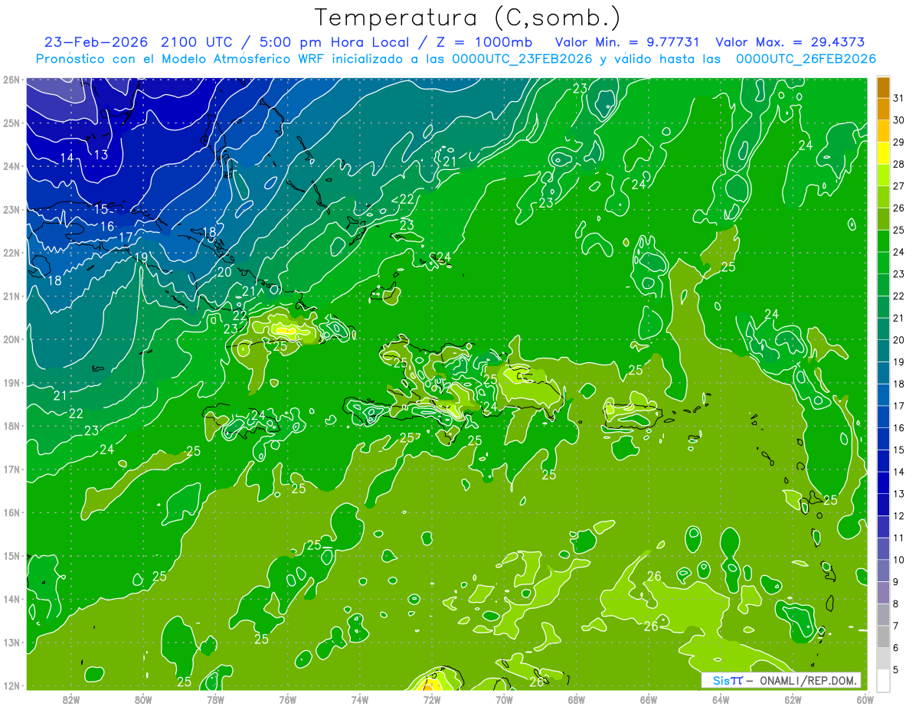The height and width of the screenshot is (710, 919).
Task: Click longitude axis label "78W"
Action: point(215,699)
